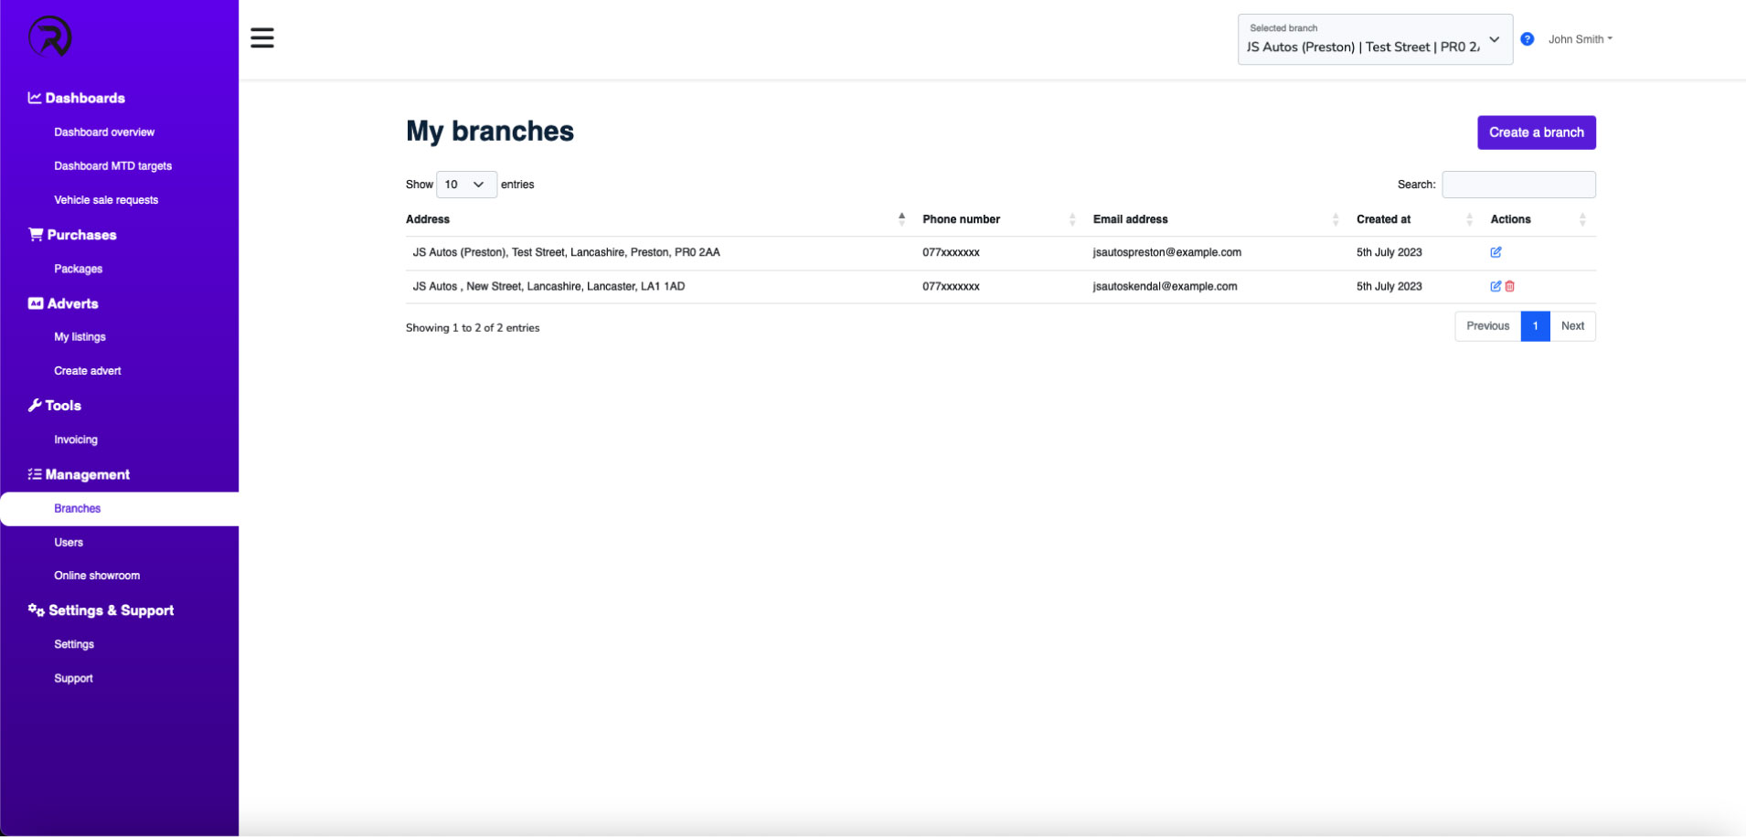Click inside the Search field

pyautogui.click(x=1518, y=185)
